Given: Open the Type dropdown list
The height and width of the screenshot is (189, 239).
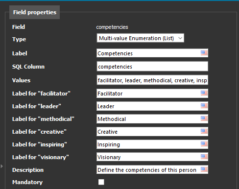Looking at the screenshot, I should tap(141, 38).
